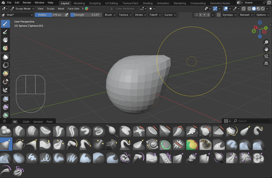Select the Mesh Filter tool
This screenshot has height=178, width=272.
point(6,99)
